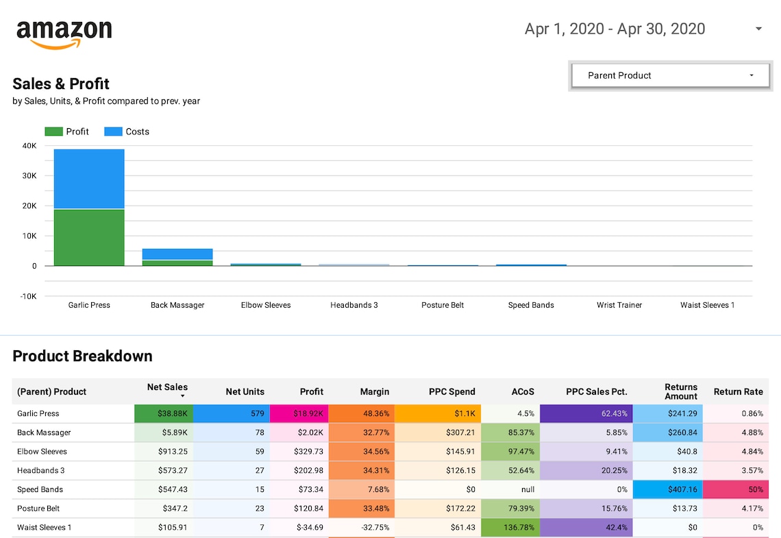Click the Margin column header
Screen dimensions: 781x538
[x=374, y=391]
